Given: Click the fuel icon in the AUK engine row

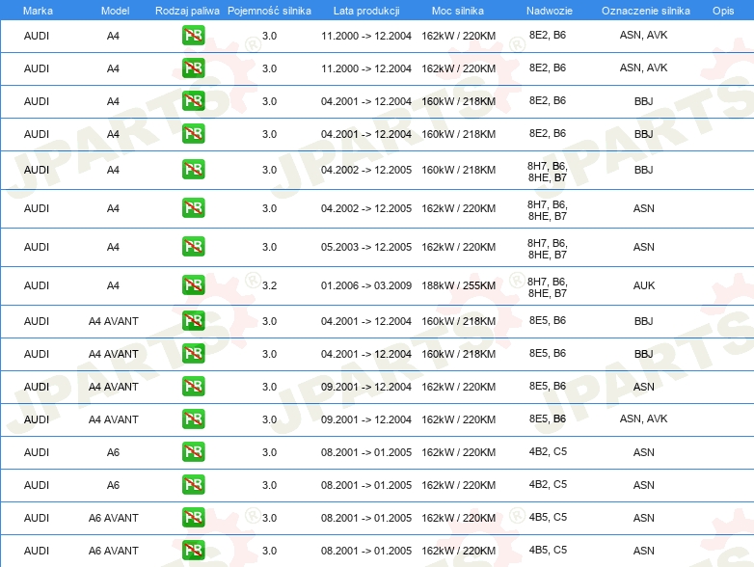Looking at the screenshot, I should click(193, 284).
